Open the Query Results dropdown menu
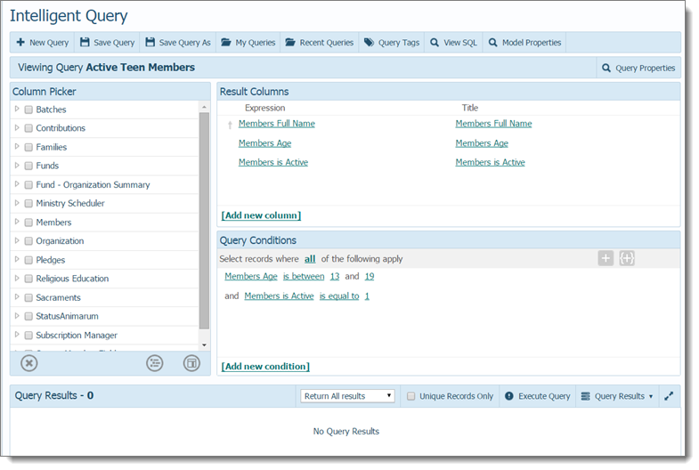Screen dimensions: 699x470 [x=616, y=396]
